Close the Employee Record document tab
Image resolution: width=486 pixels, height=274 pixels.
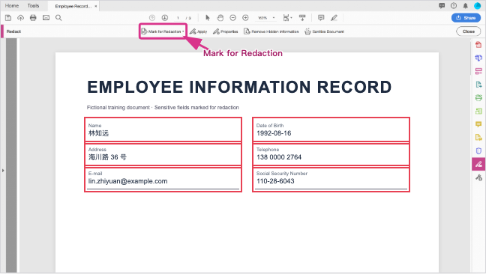96,6
